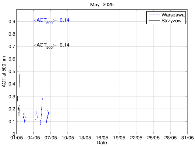195x146 pixels.
Task: Click the gray Strzyzow line sample in legend
Action: [154, 21]
